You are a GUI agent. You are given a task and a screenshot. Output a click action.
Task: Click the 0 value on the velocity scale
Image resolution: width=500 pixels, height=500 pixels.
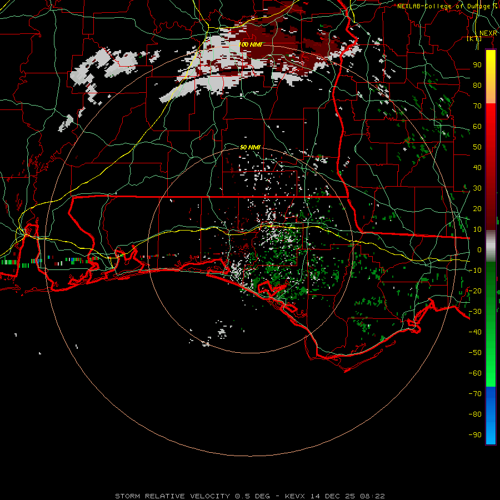click(479, 250)
